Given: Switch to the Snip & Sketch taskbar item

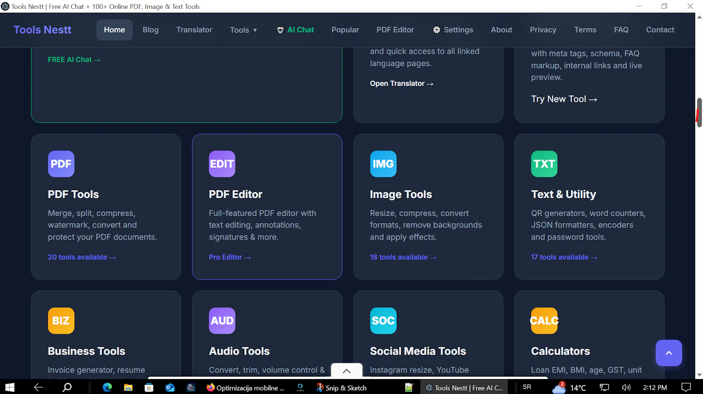Looking at the screenshot, I should coord(342,387).
